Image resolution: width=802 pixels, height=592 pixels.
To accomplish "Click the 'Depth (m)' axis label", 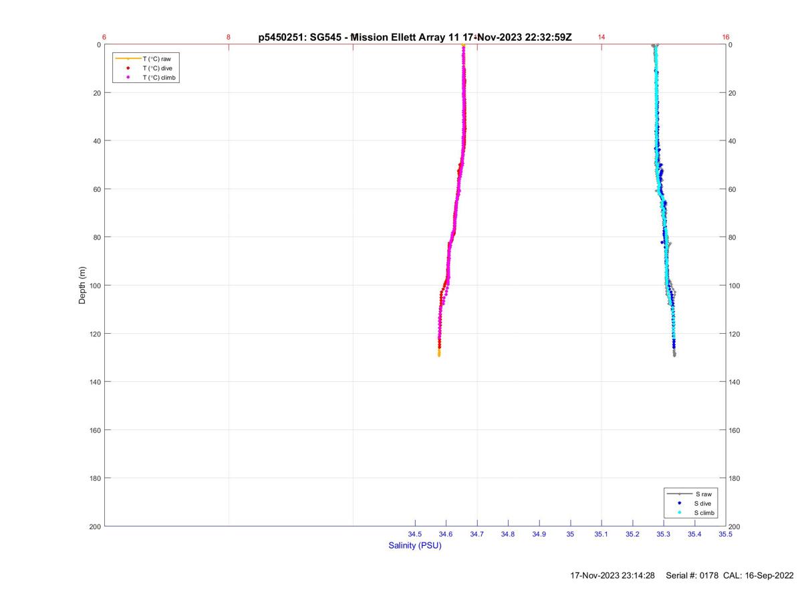I will 82,285.
